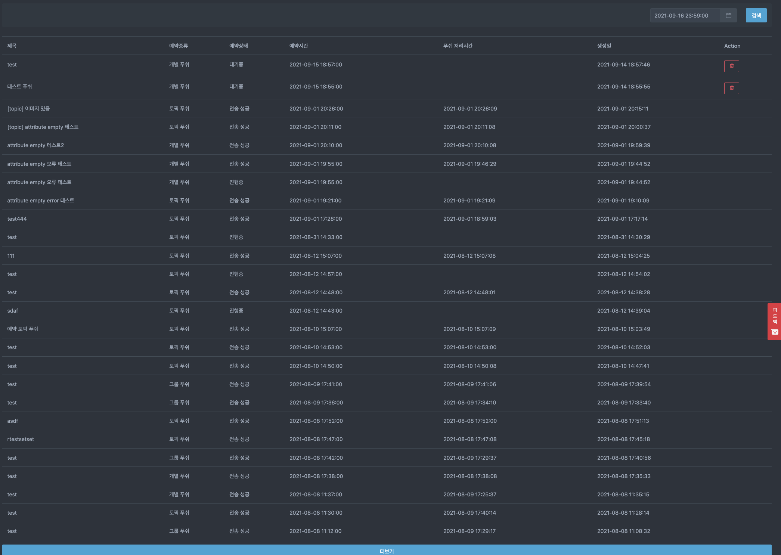Screen dimensions: 781x555
Task: Click the smiley icon on feedback tab
Action: (775, 332)
